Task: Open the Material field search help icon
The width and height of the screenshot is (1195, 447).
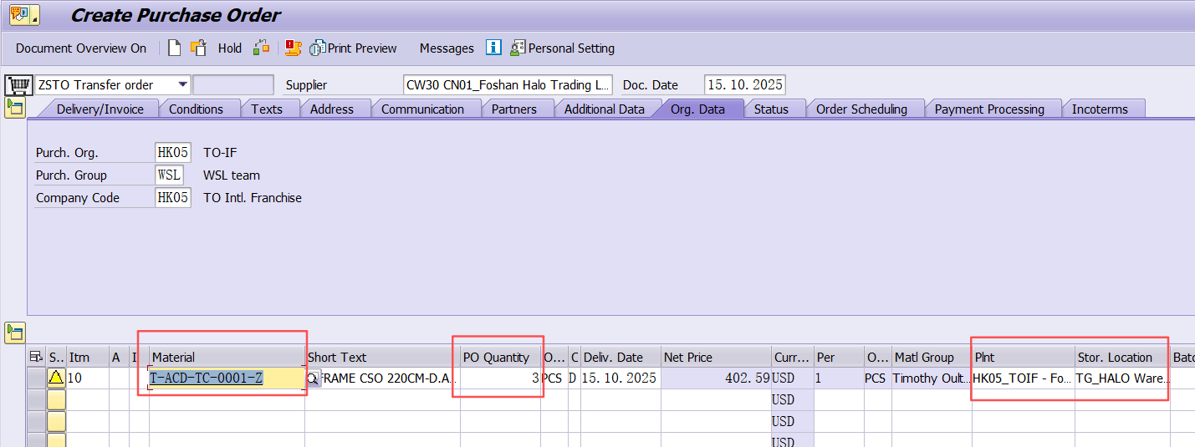Action: coord(314,378)
